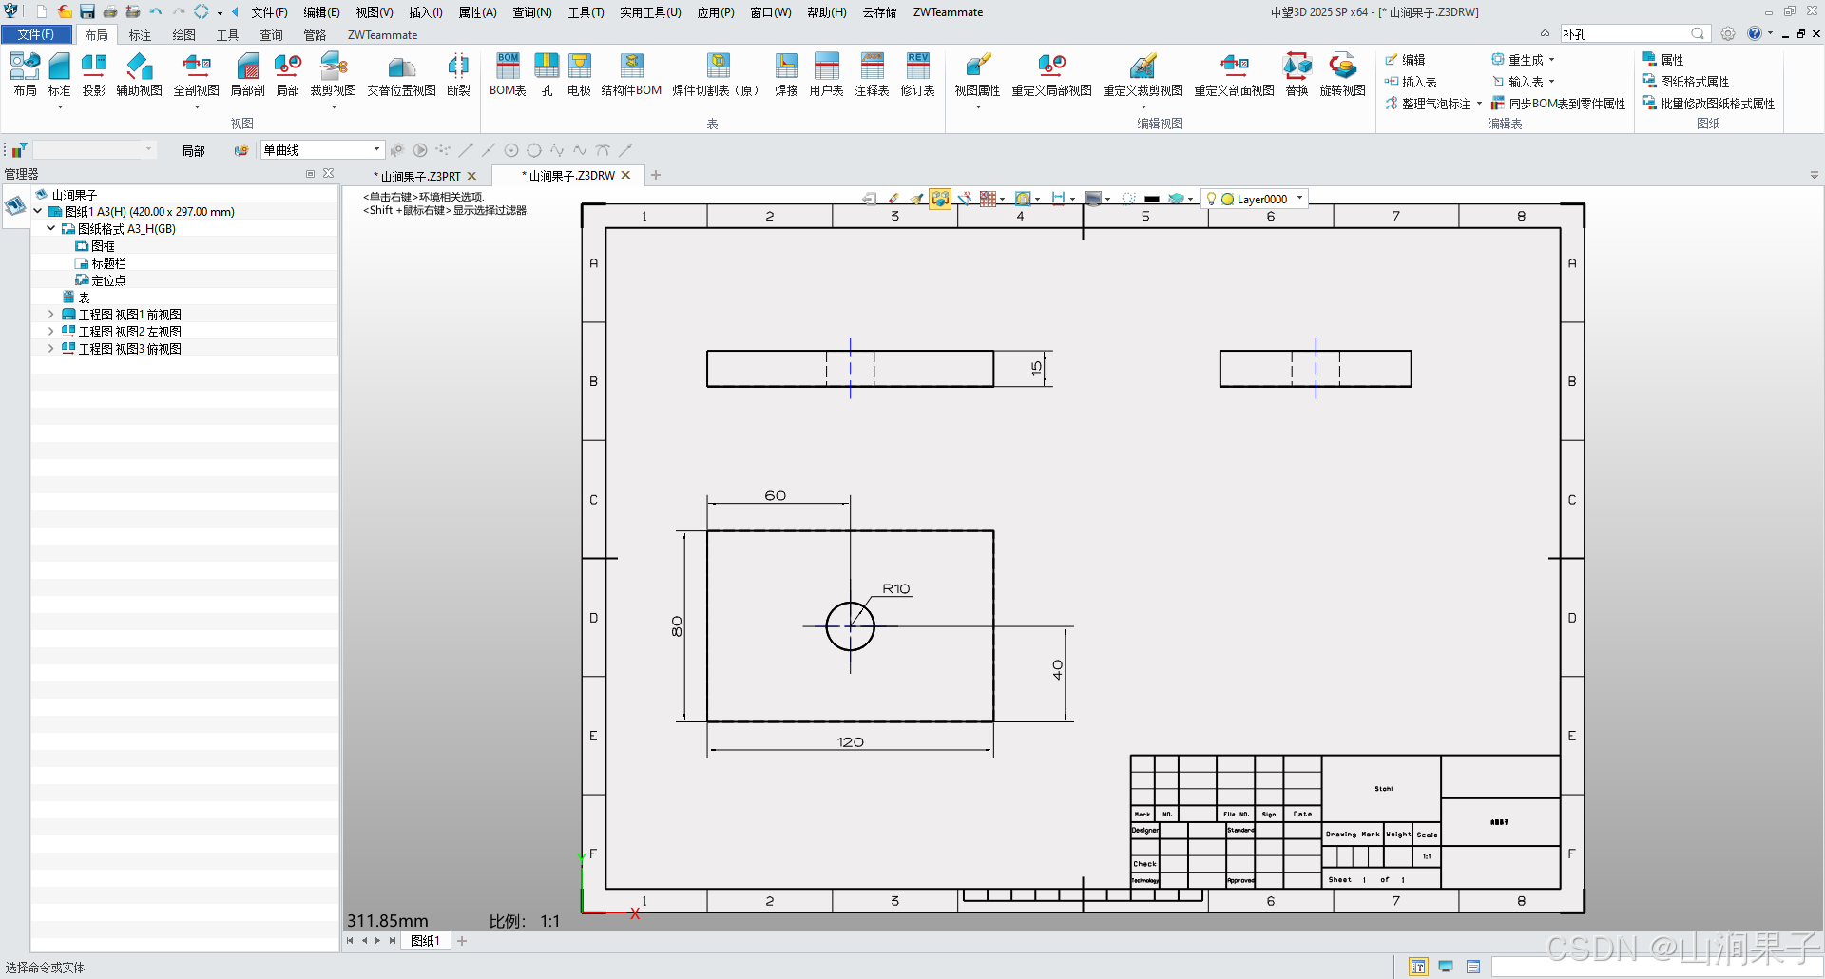Image resolution: width=1825 pixels, height=979 pixels.
Task: Click the 局部 detail view ribbon icon
Action: (287, 74)
